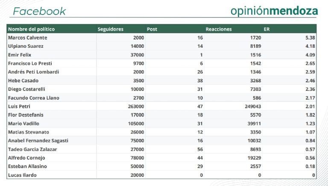328x186 pixels.
Task: Click the Facebook title heading
Action: pos(39,12)
